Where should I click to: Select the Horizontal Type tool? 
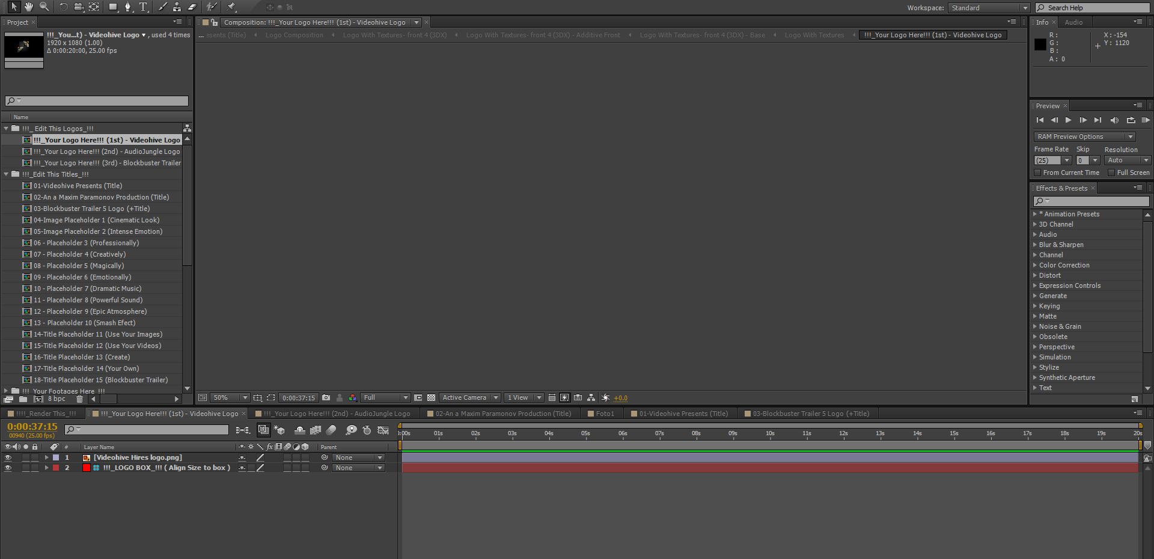pos(143,7)
